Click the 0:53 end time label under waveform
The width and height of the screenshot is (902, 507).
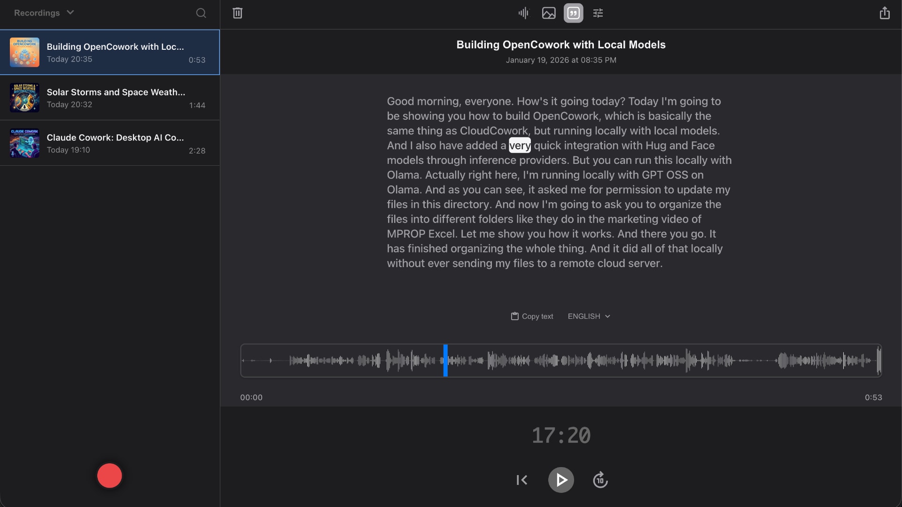pos(873,397)
